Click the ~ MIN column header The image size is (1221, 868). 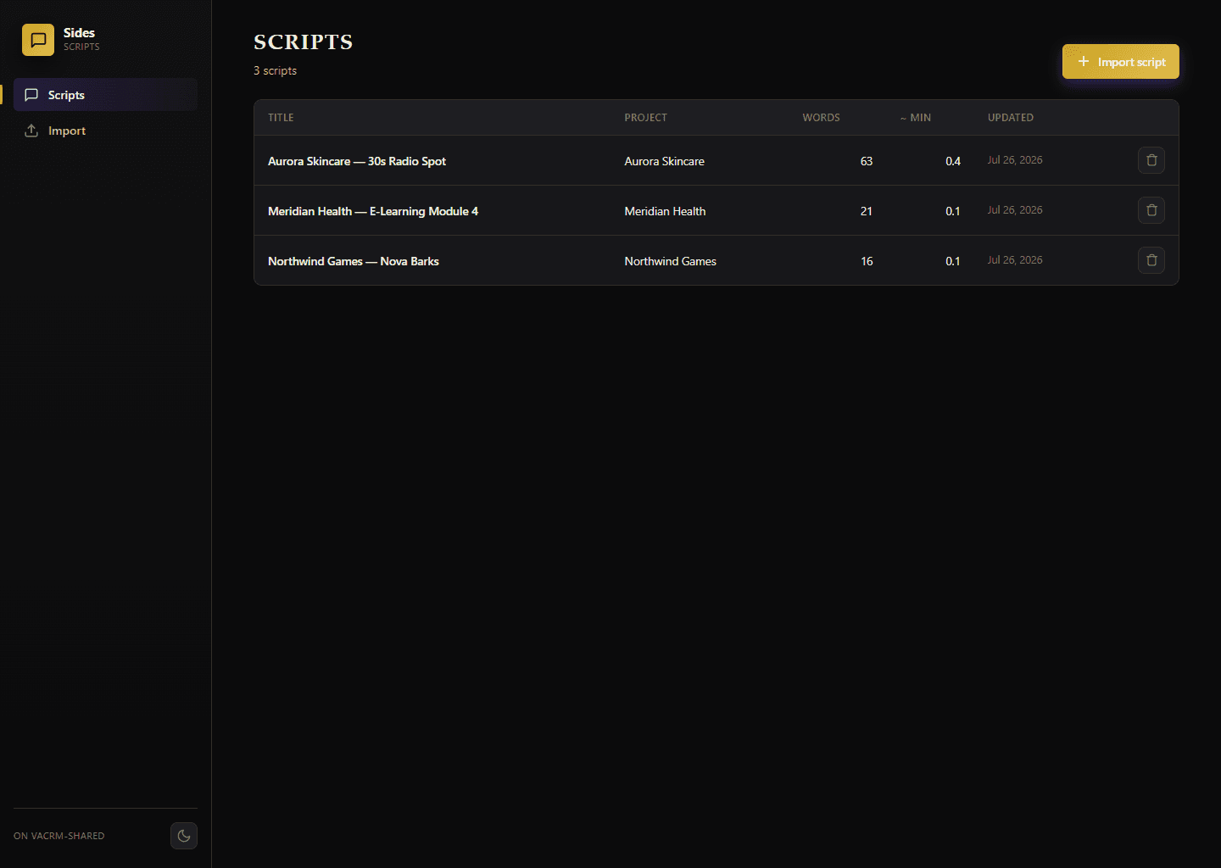[x=916, y=118]
